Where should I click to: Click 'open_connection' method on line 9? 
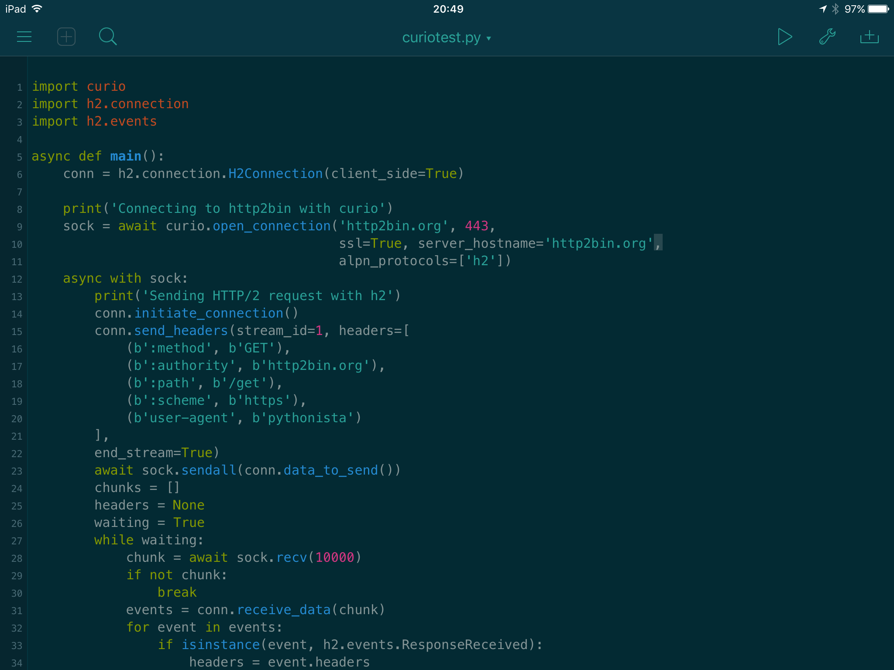272,226
